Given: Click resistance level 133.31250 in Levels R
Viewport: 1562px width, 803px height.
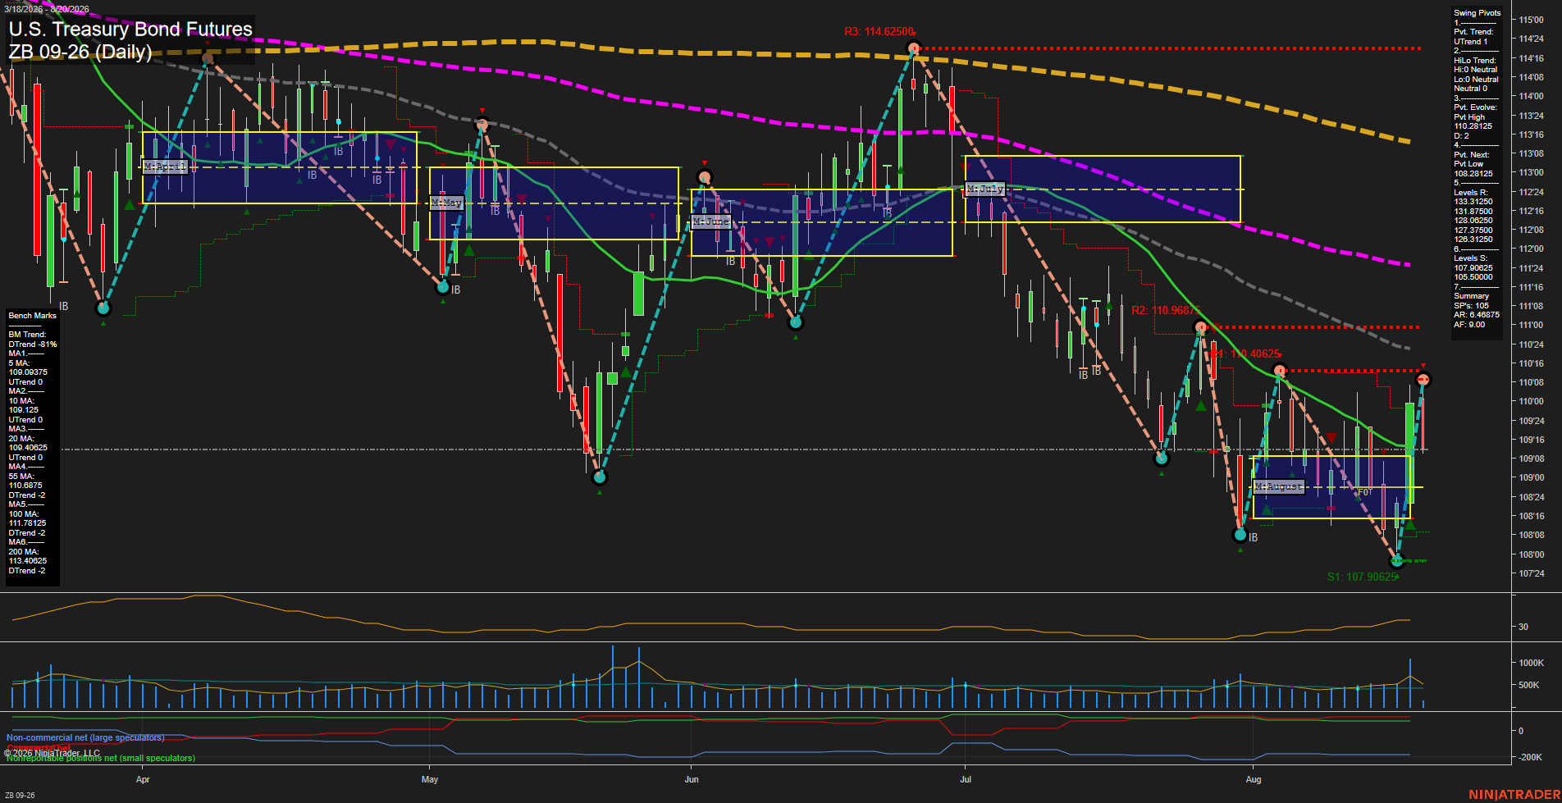Looking at the screenshot, I should [x=1473, y=202].
